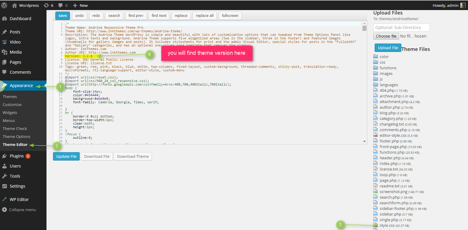Screen dimensions: 468x230
Task: Open the js folder icon
Action: point(376,79)
